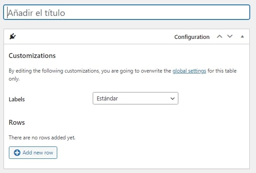Click the Customizations heading

point(32,56)
